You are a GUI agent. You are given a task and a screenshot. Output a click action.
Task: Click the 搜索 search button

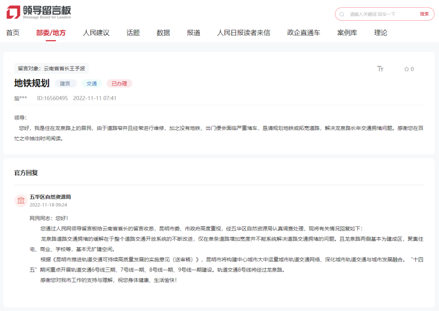[424, 14]
